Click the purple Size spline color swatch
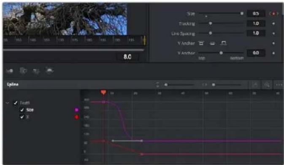Screen dimensions: 284x165 click(77, 110)
